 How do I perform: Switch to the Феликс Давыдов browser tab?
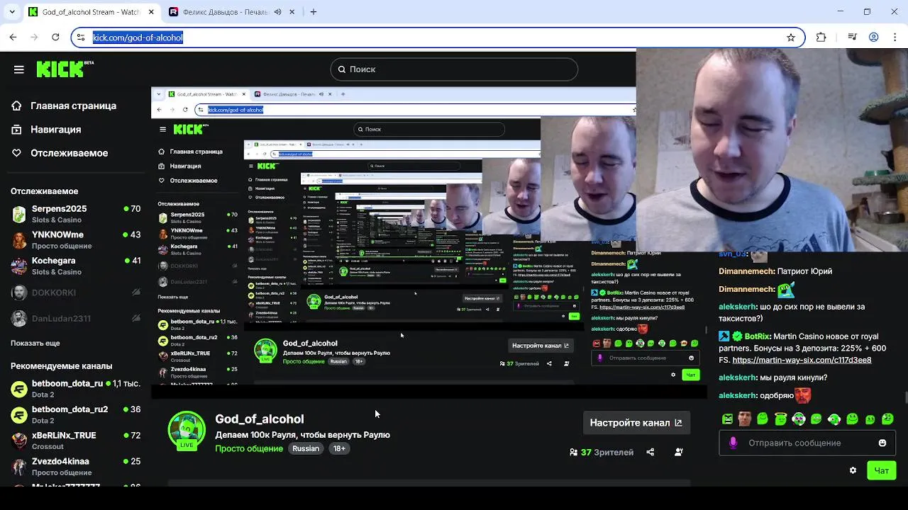(x=225, y=12)
